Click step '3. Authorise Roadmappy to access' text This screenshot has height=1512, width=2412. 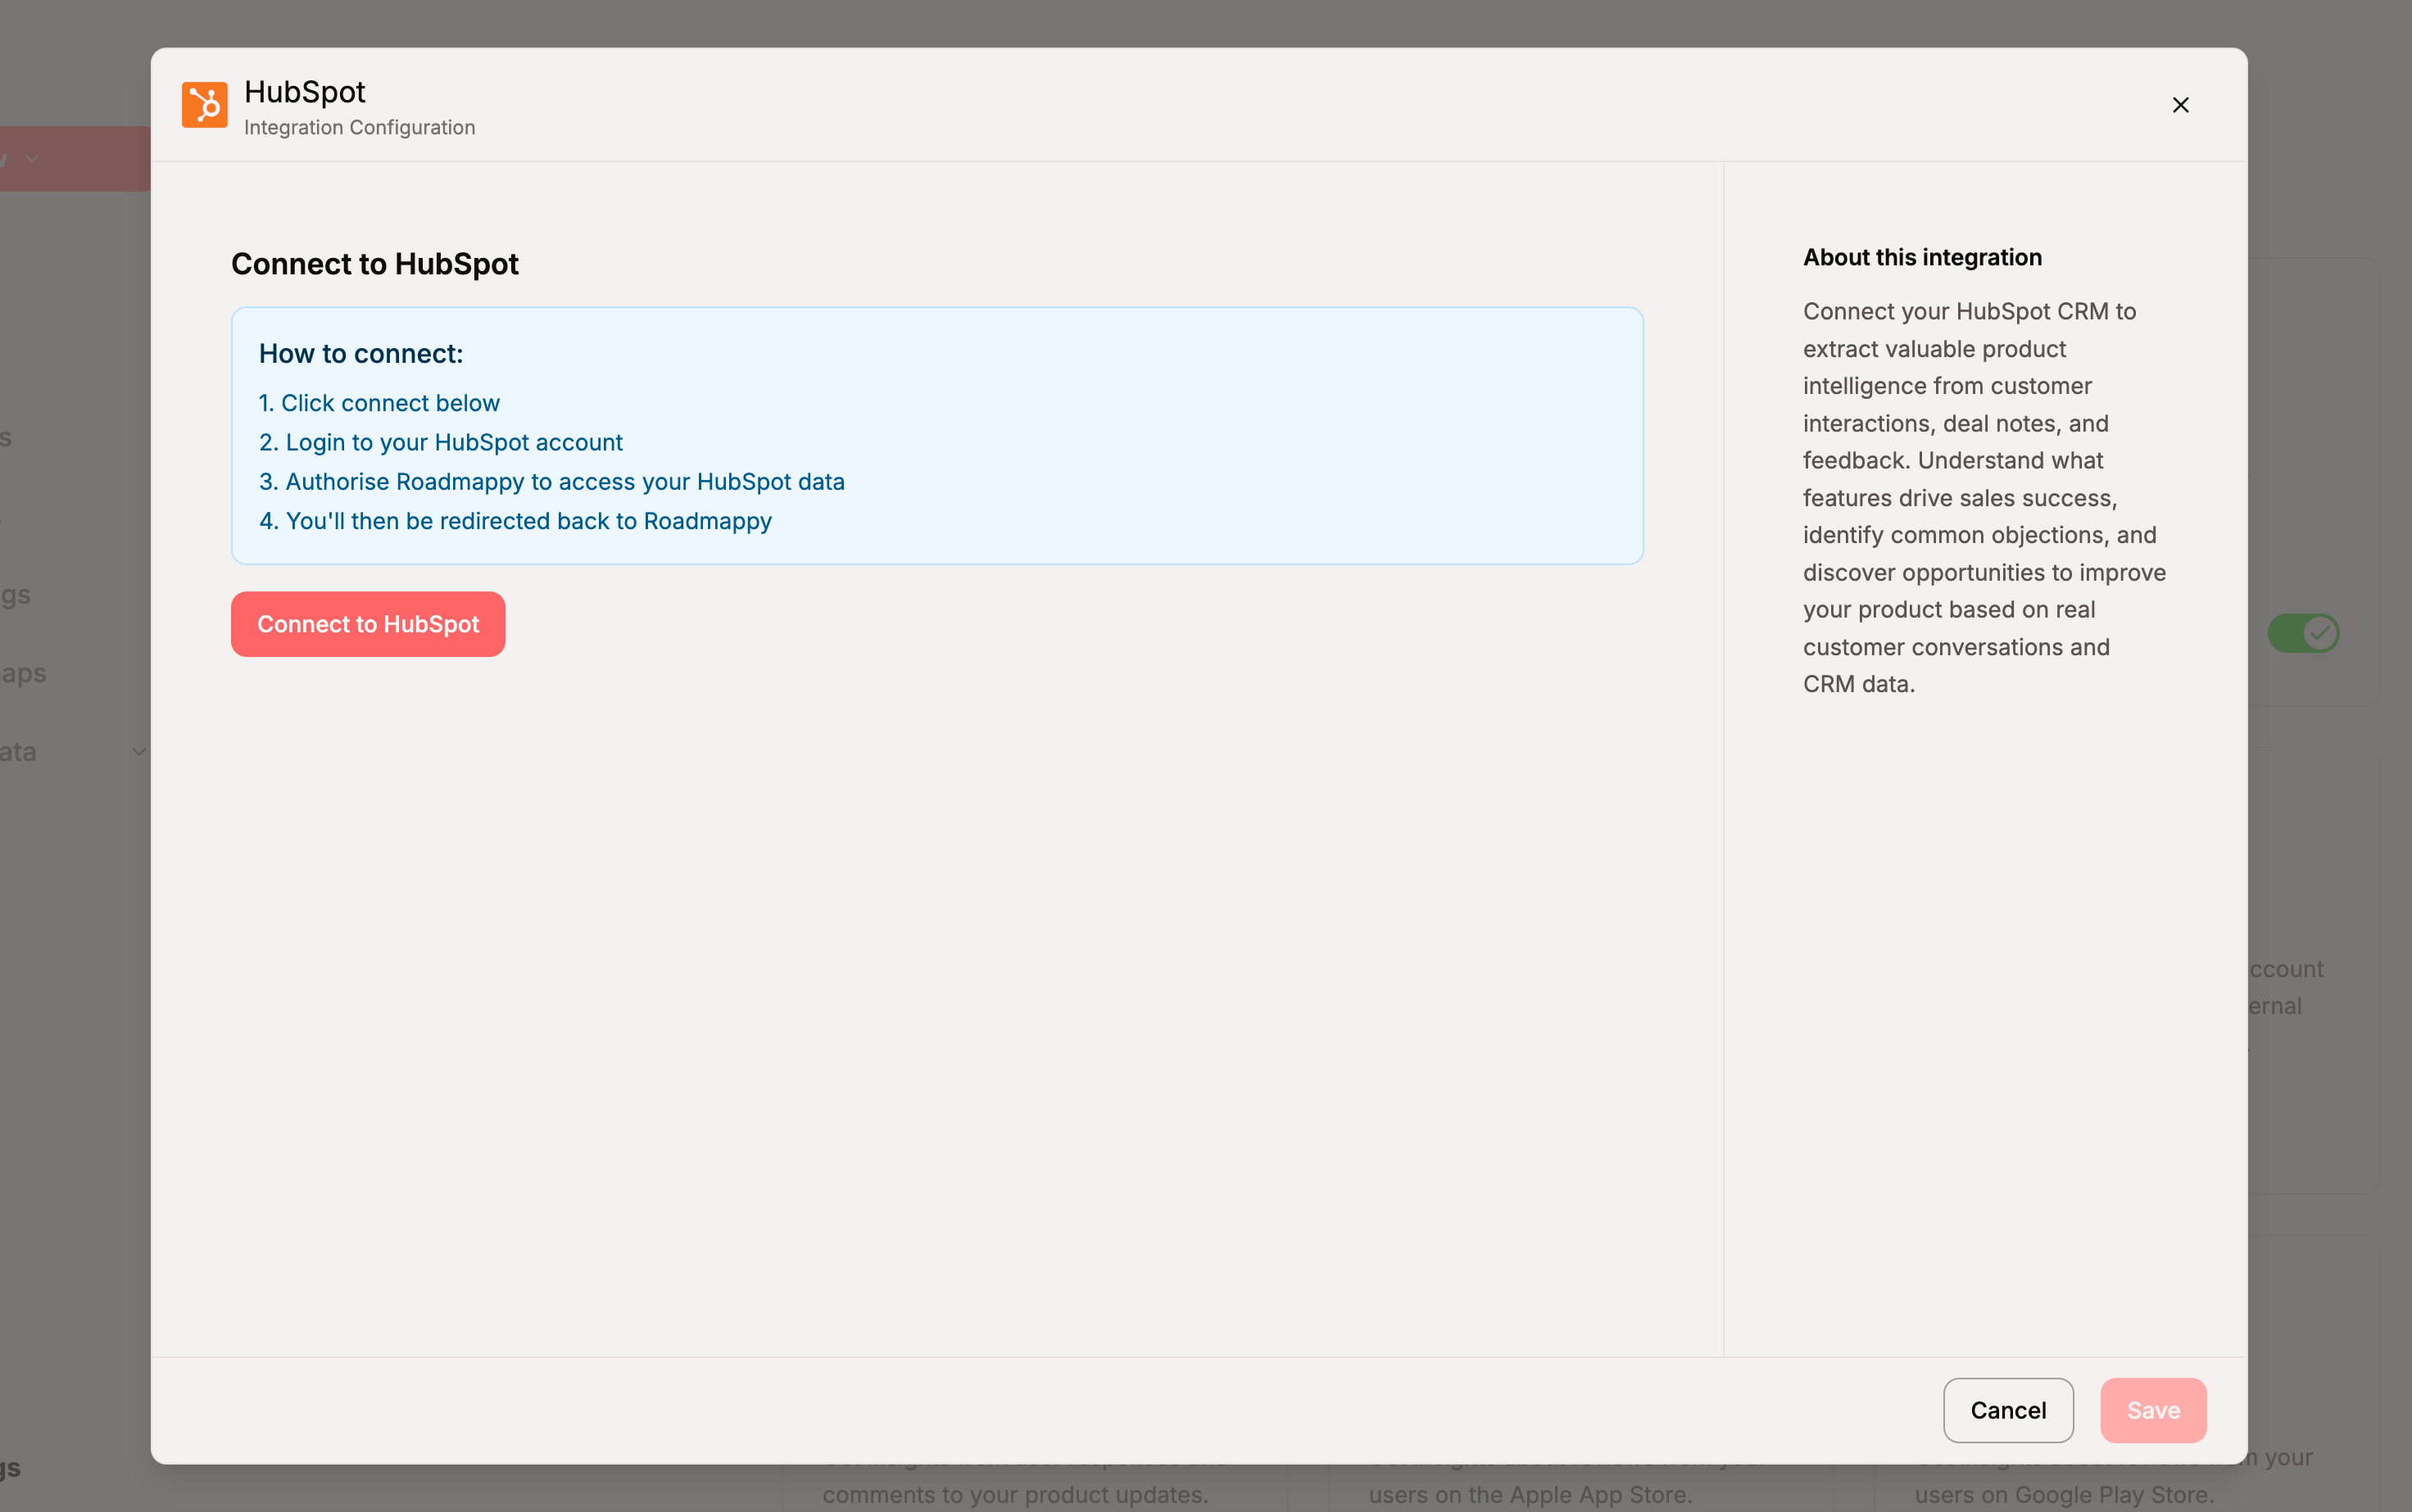click(552, 482)
